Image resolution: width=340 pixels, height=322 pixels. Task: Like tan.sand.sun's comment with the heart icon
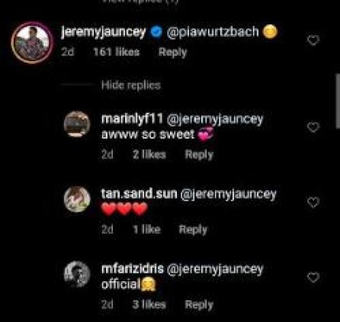[x=313, y=202]
